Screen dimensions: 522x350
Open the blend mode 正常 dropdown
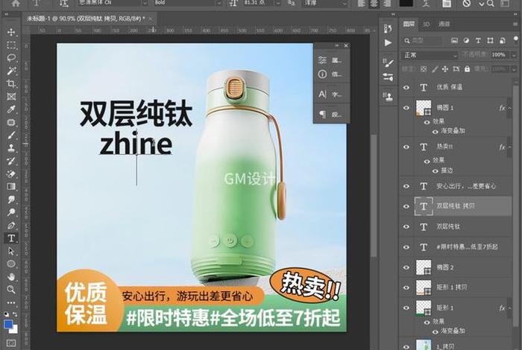(430, 55)
